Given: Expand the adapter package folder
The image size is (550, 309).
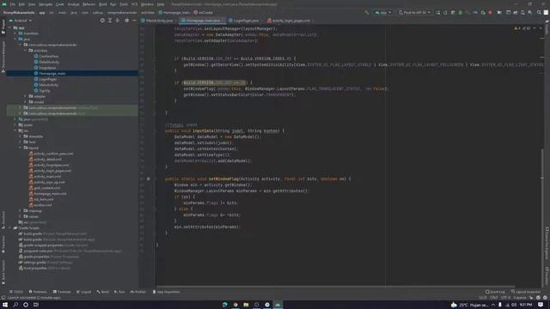Looking at the screenshot, I should pos(26,96).
